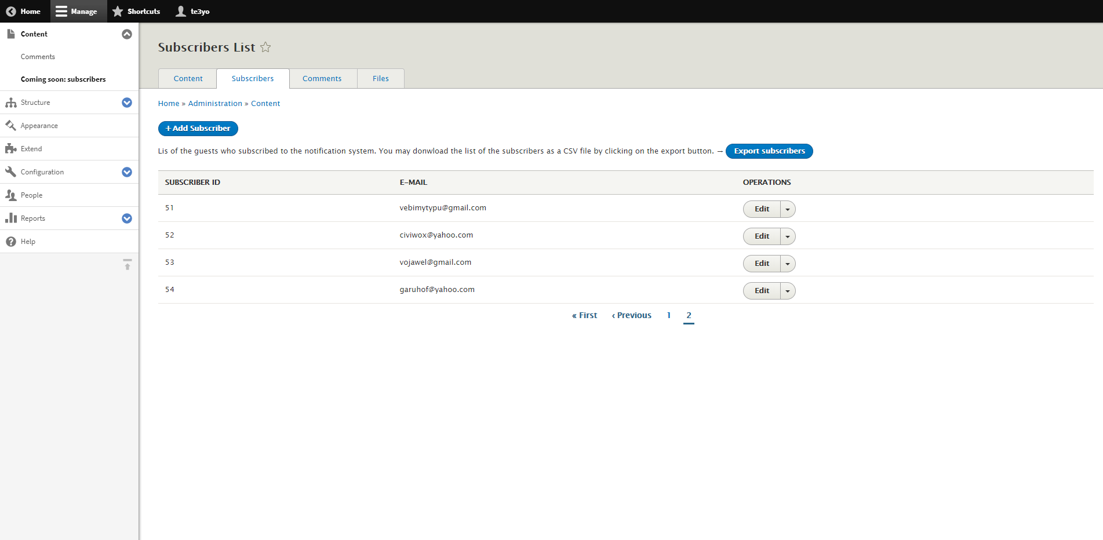Click the Shortcuts star icon
Image resolution: width=1103 pixels, height=540 pixels.
click(x=118, y=11)
